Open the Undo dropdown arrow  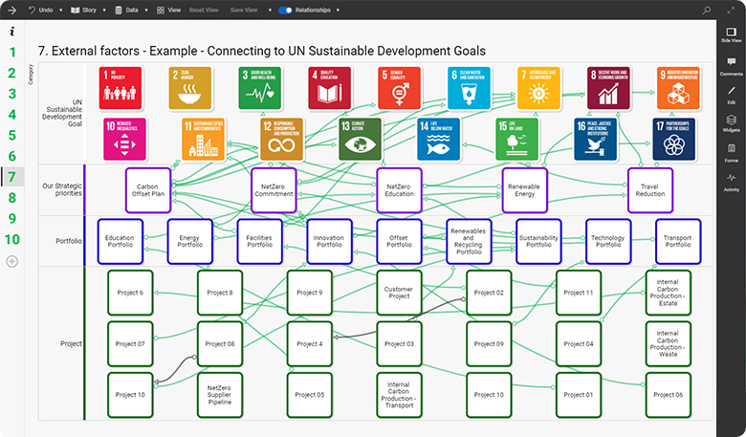[x=61, y=10]
